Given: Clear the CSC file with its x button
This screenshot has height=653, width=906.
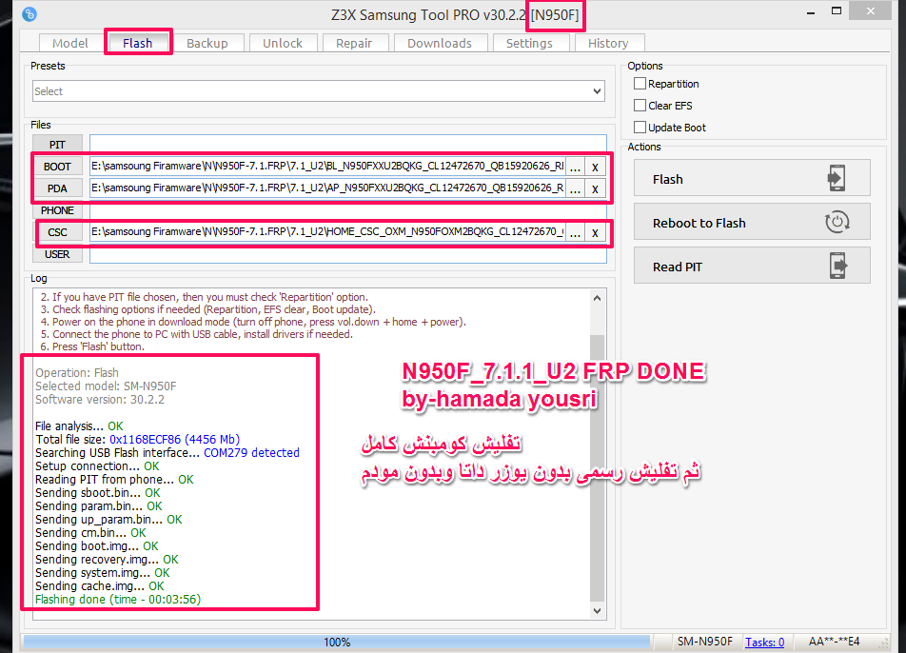Looking at the screenshot, I should click(595, 233).
